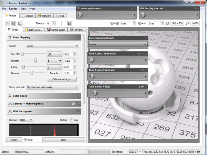
Task: Switch to the Network tab
Action: point(45,16)
